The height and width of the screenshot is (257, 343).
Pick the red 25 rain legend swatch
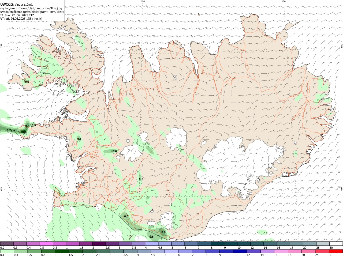tap(322, 251)
